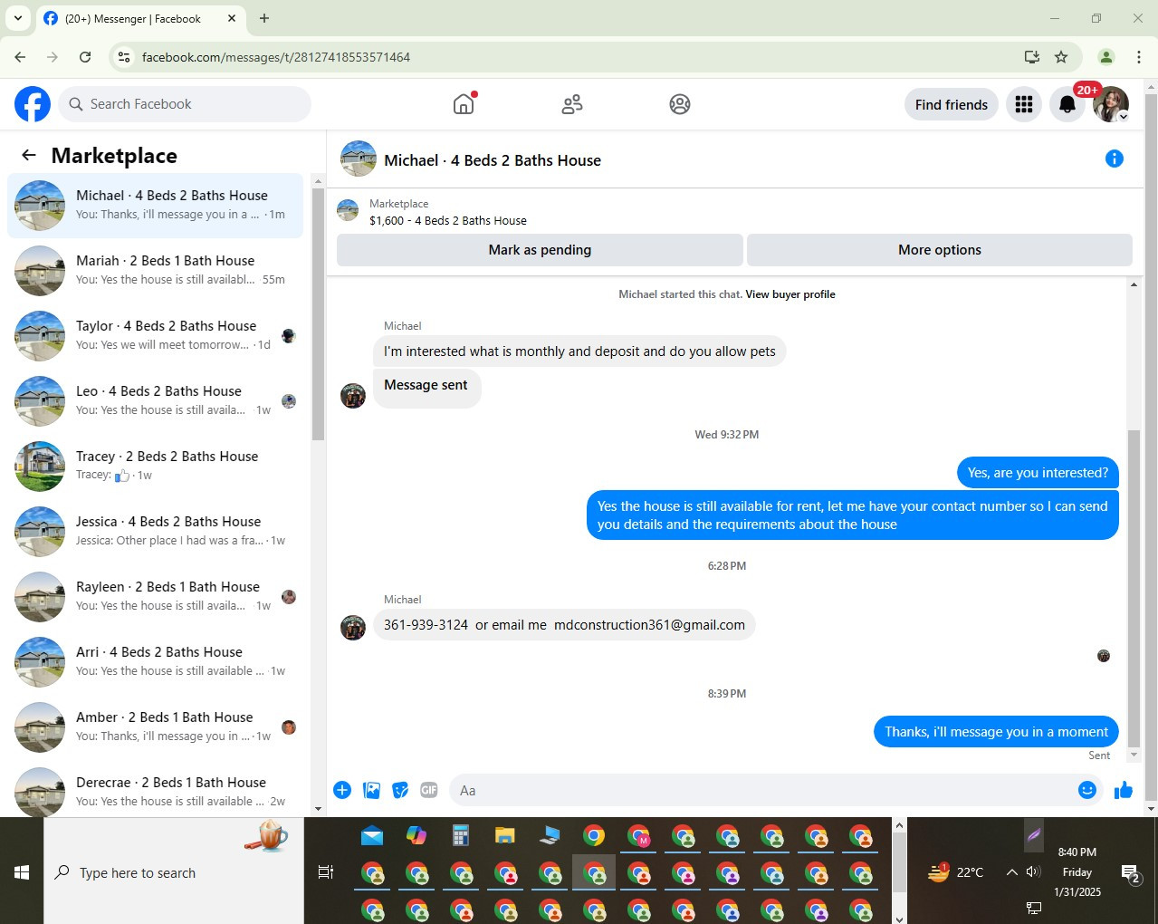Open the Facebook menu grid icon
Image resolution: width=1158 pixels, height=924 pixels.
[x=1024, y=104]
